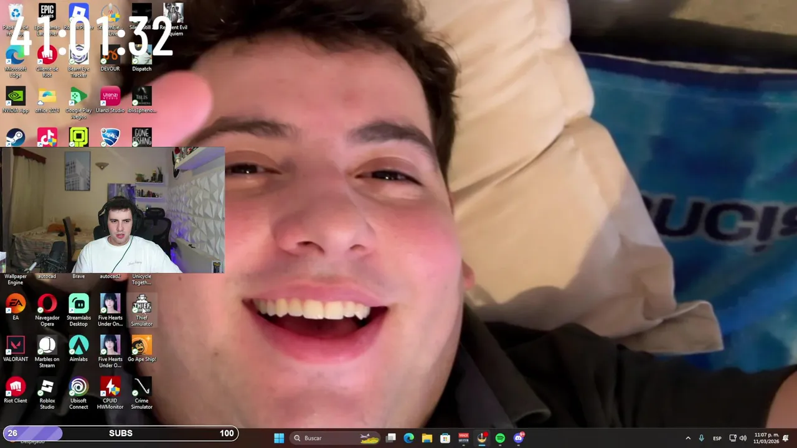Open Beam Eye Tracker icon
The width and height of the screenshot is (797, 448).
(x=78, y=62)
